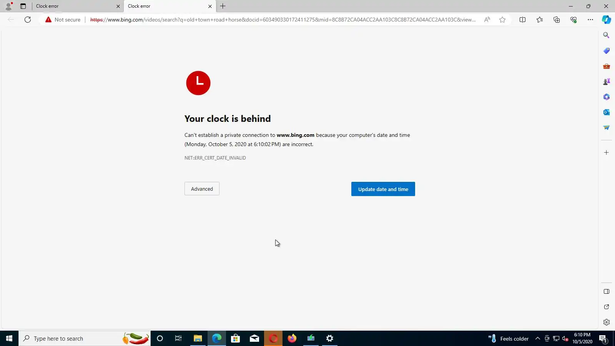Open sidebar Search
615x346 pixels.
[607, 35]
